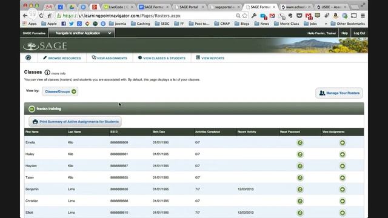View assignments for Christian Lima
388x218 pixels.
coord(343,201)
